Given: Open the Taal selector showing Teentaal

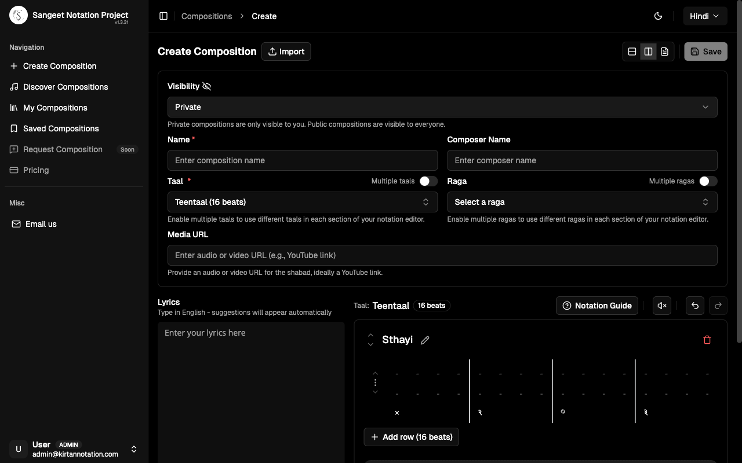Looking at the screenshot, I should 303,201.
